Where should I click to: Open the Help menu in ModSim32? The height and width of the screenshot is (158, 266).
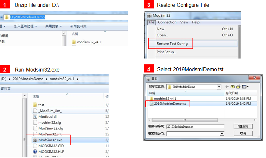(196, 22)
